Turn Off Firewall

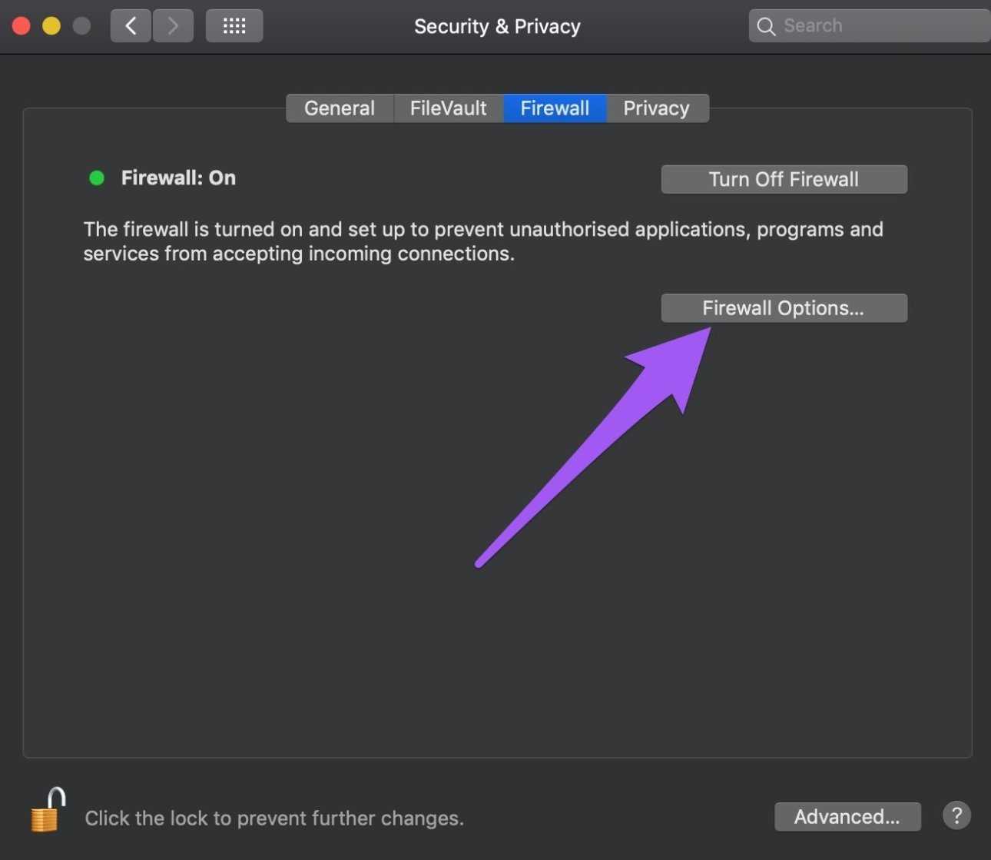[x=784, y=180]
